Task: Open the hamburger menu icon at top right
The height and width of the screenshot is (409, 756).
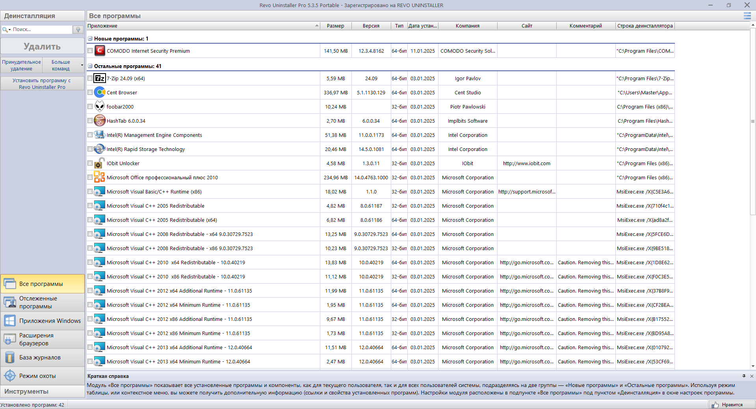Action: click(747, 16)
